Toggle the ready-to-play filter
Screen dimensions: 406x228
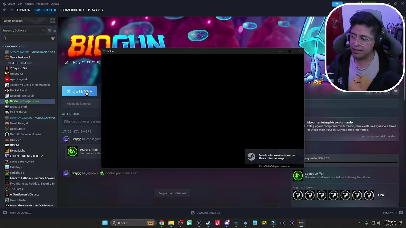coord(55,30)
